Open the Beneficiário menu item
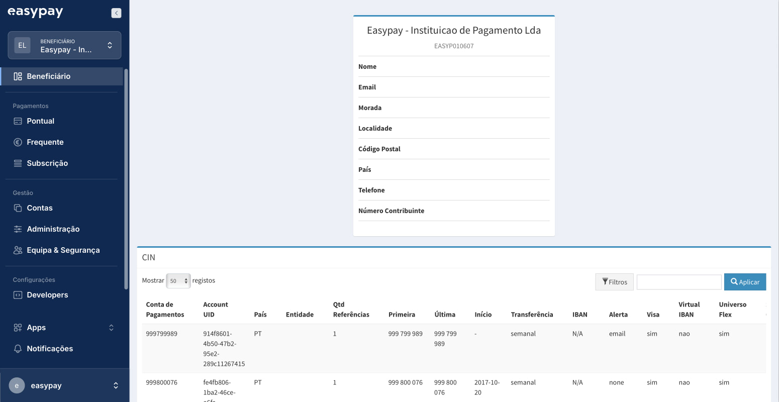 point(61,76)
